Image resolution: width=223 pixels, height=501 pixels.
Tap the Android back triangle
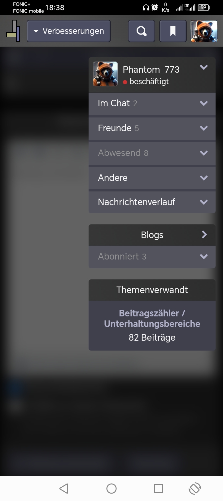pyautogui.click(x=64, y=489)
